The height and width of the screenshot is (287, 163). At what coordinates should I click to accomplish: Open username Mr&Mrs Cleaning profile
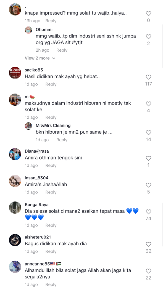pyautogui.click(x=53, y=126)
